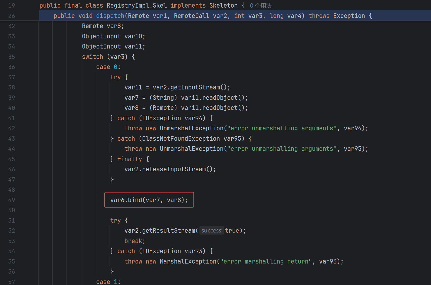Click the highlighted var6.bind(var7, var8) statement
Screen dimensions: 431x285
[149, 200]
